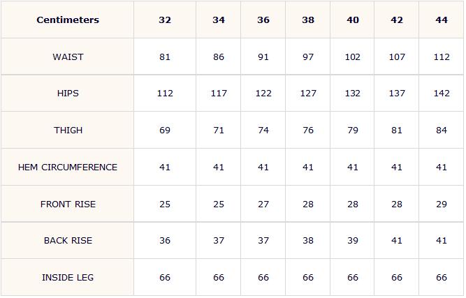This screenshot has height=298, width=466.
Task: Select the size 38 column header
Action: click(x=308, y=20)
